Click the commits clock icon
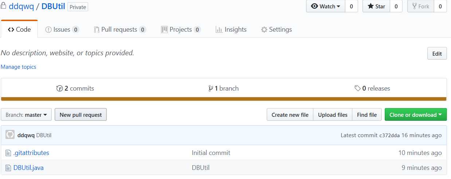Viewport: 451px width, 179px height. (x=59, y=88)
